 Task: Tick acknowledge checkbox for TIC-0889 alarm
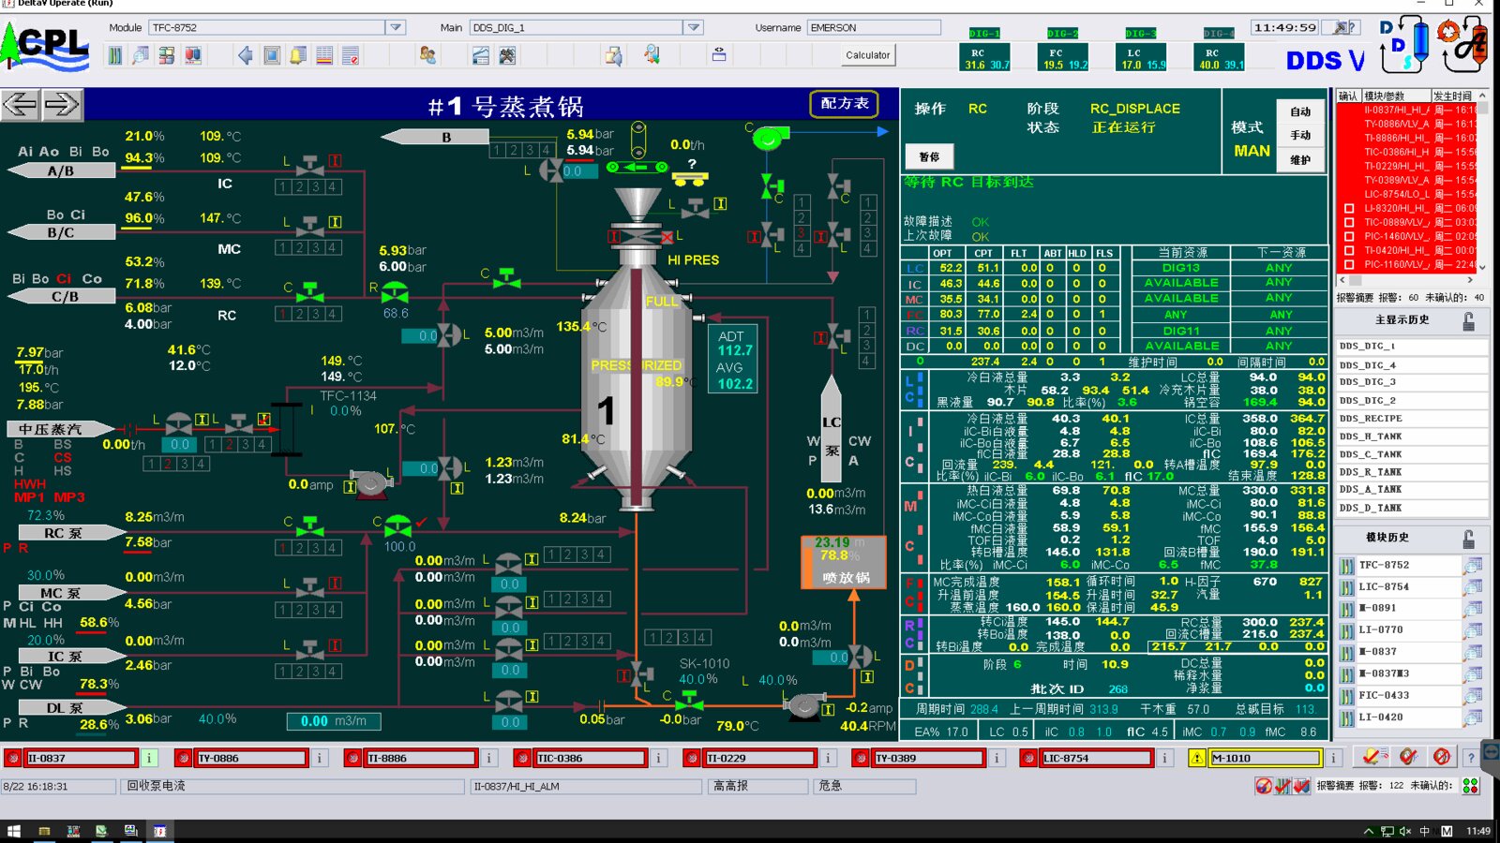[x=1349, y=222]
